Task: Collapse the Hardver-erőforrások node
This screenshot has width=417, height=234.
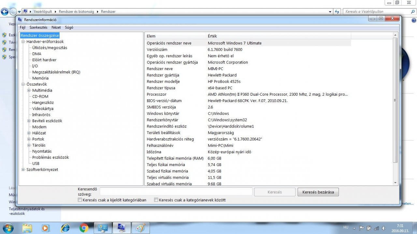Action: (x=23, y=42)
